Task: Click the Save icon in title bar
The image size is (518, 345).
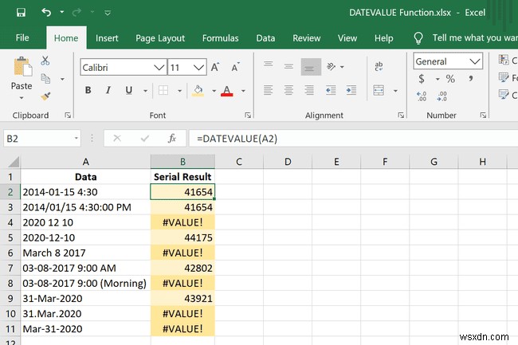Action: [x=21, y=13]
